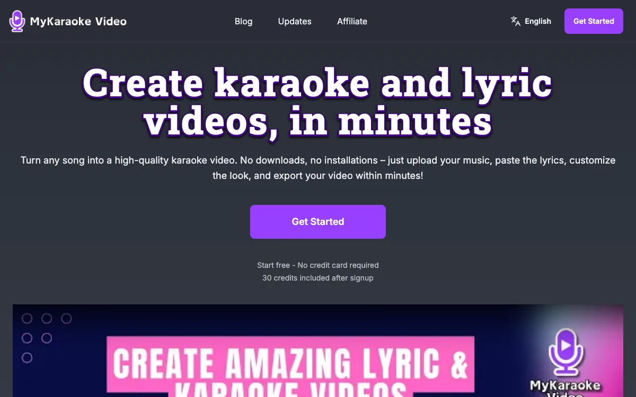Click the header Get Started button

click(594, 21)
